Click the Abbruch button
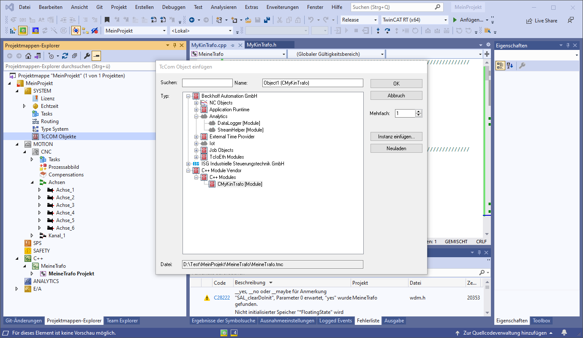The image size is (583, 338). pyautogui.click(x=396, y=96)
